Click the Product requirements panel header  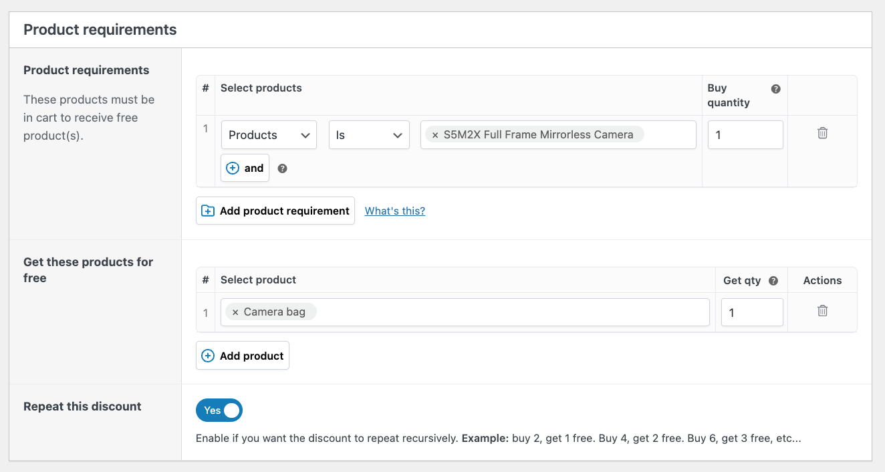(x=100, y=29)
